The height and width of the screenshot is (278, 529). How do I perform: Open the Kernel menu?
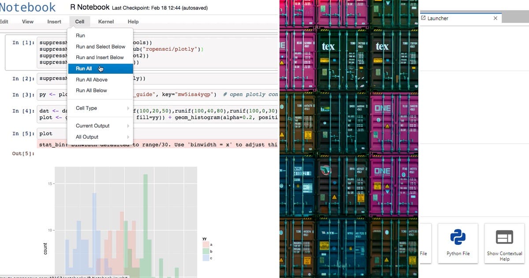click(105, 21)
